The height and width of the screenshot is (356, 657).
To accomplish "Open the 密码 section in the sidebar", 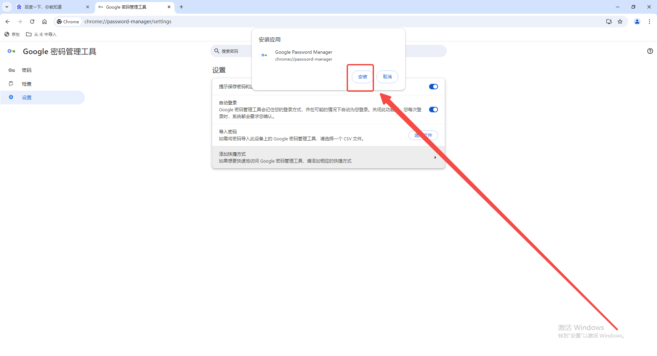I will pyautogui.click(x=42, y=70).
